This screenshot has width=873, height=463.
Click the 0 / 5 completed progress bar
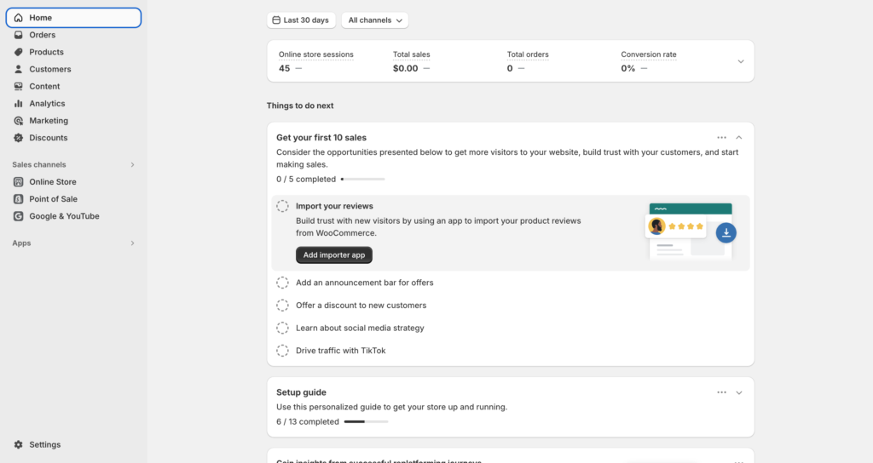362,180
